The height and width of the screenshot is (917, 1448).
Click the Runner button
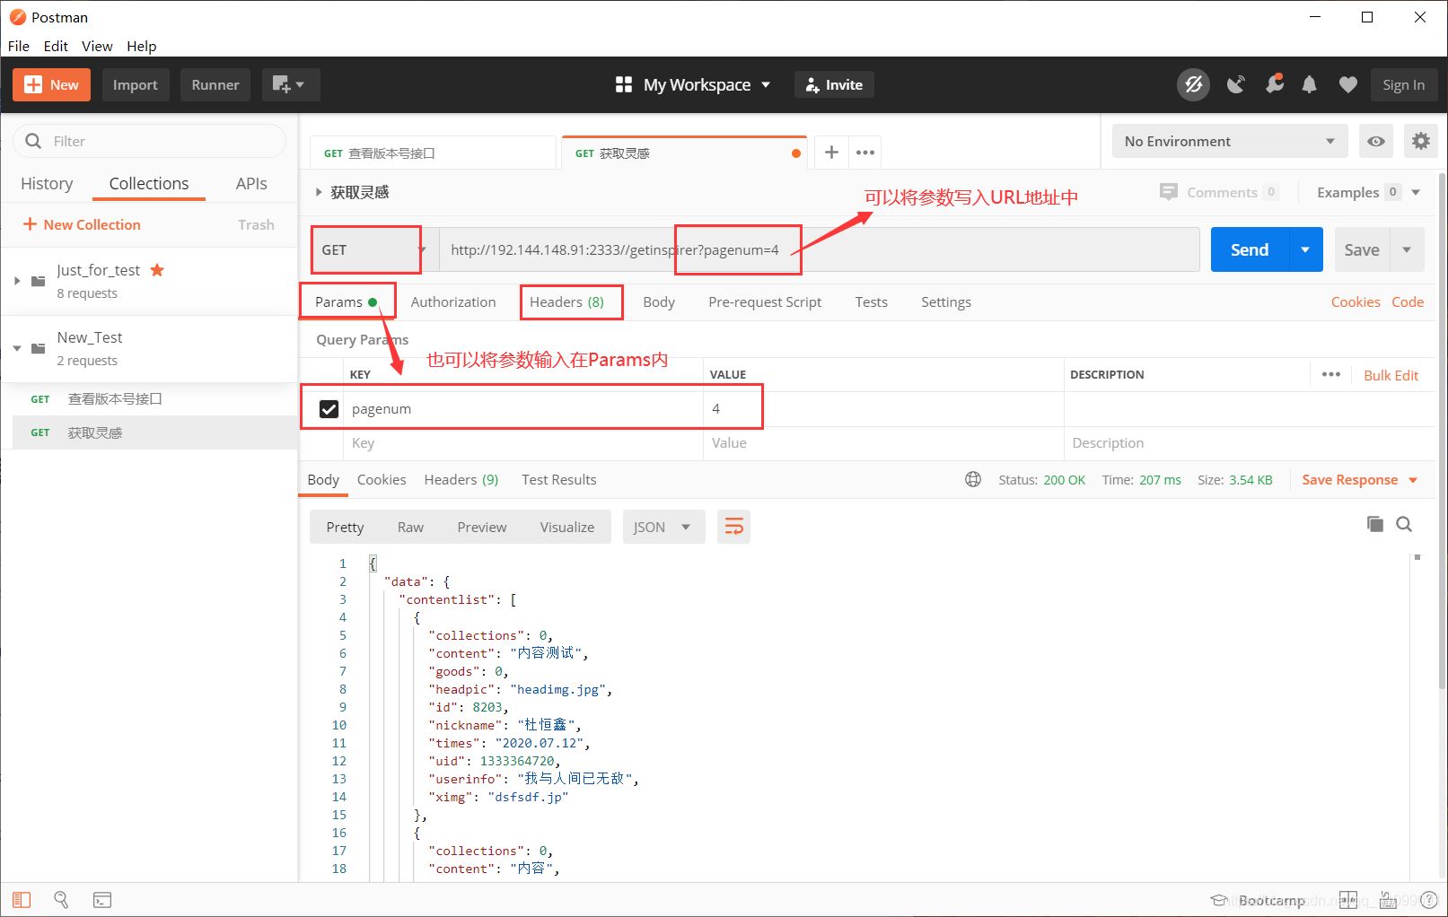(215, 84)
